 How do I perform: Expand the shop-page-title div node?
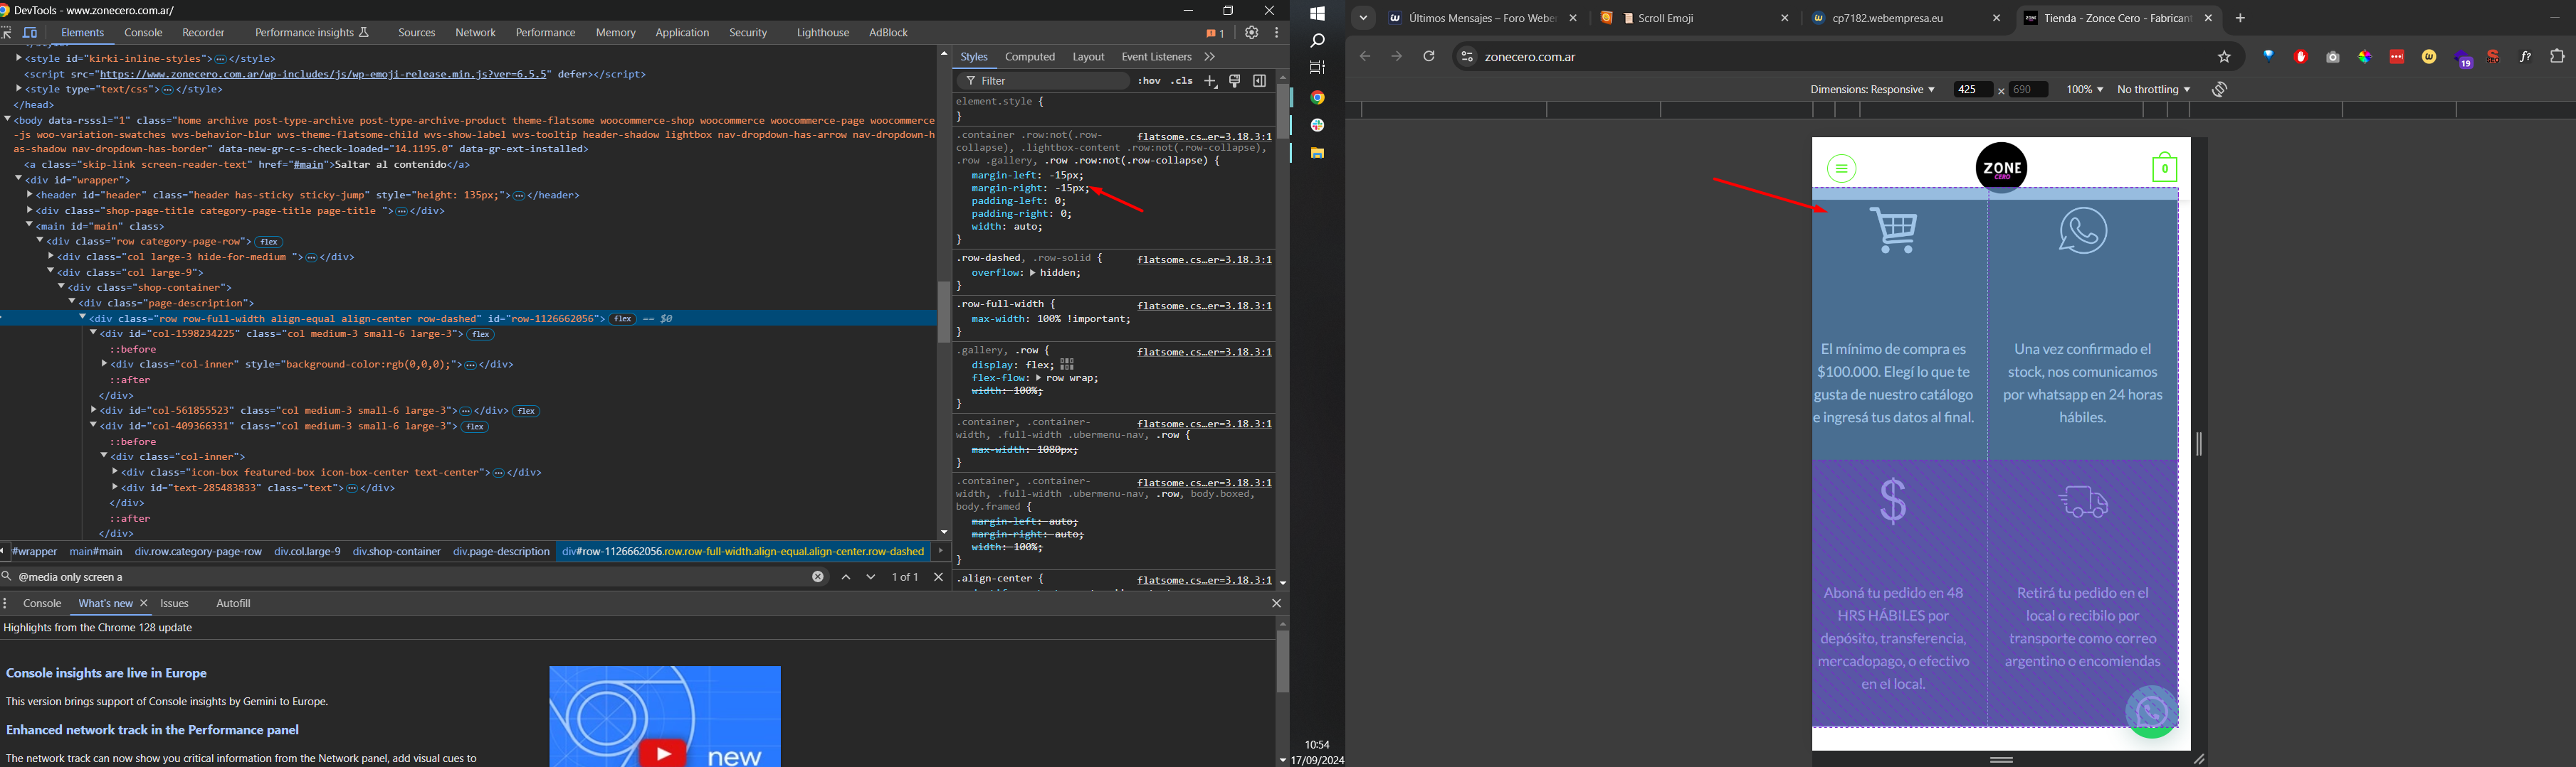pyautogui.click(x=30, y=210)
